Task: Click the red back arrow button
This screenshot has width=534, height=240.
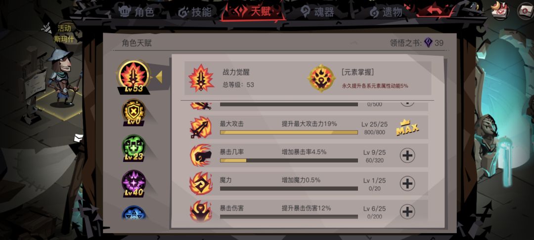Action: pyautogui.click(x=435, y=11)
